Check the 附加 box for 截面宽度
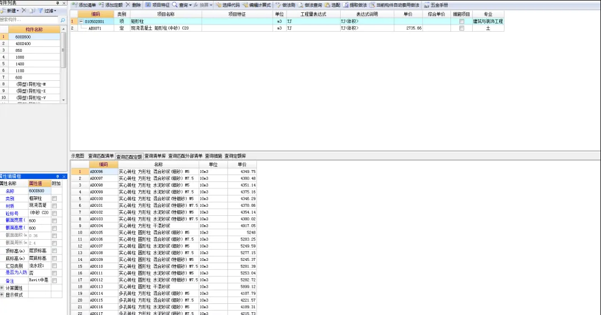This screenshot has height=315, width=601. 55,221
